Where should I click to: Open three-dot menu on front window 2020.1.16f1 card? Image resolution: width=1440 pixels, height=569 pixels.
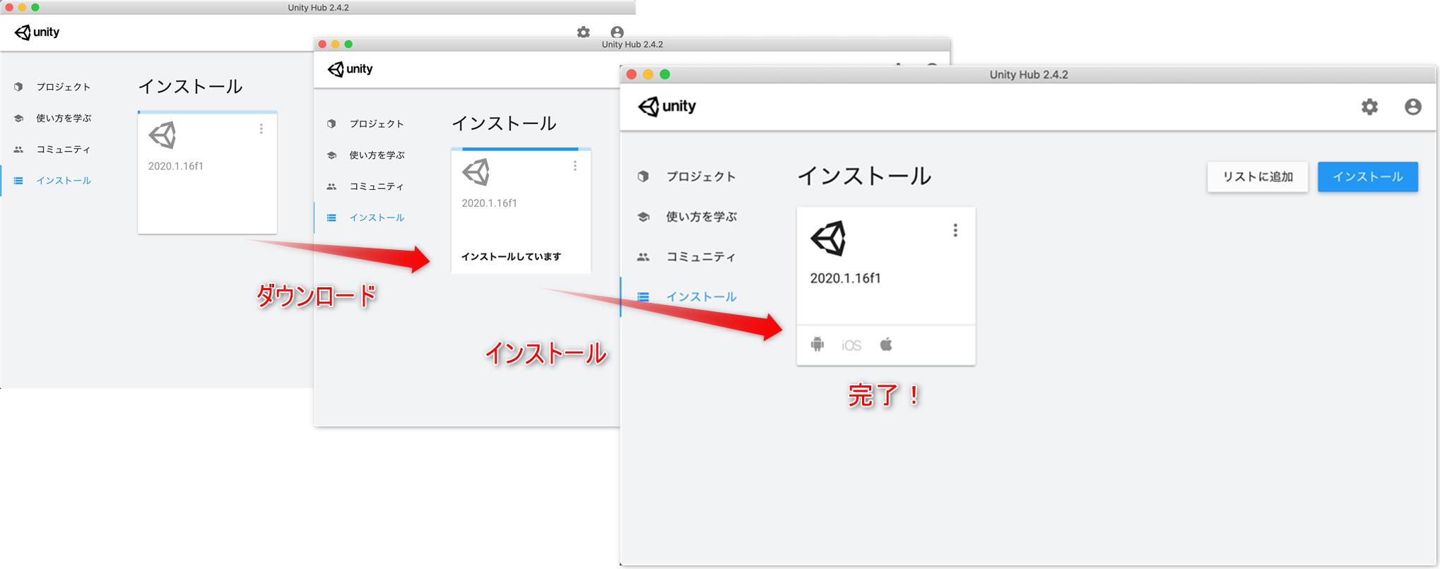[955, 230]
